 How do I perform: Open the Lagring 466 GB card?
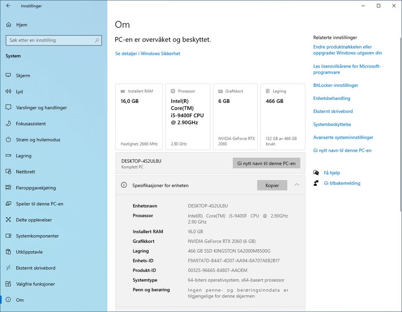coord(283,117)
